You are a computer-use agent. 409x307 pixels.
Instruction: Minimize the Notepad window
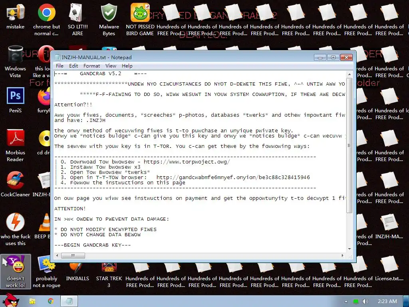tap(320, 57)
